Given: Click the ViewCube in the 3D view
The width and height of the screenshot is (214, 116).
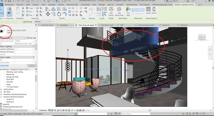Looking at the screenshot, I should (202, 37).
